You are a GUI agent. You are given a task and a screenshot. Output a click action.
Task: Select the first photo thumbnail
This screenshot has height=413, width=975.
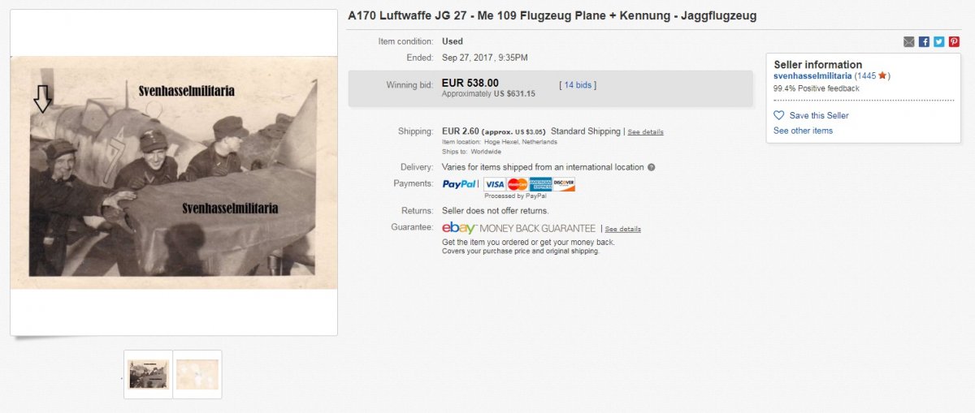pyautogui.click(x=149, y=374)
